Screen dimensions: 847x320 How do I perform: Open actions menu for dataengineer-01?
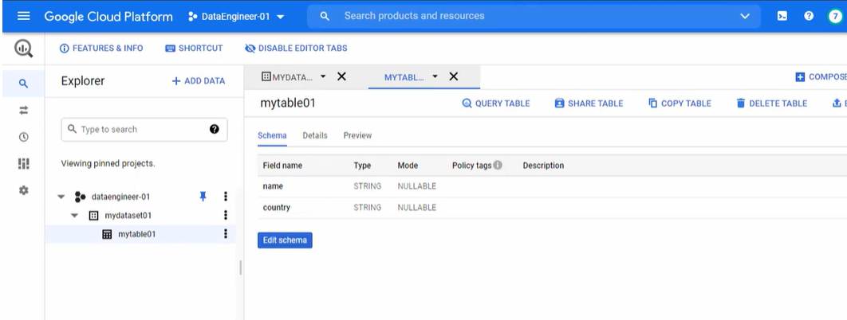pos(226,197)
